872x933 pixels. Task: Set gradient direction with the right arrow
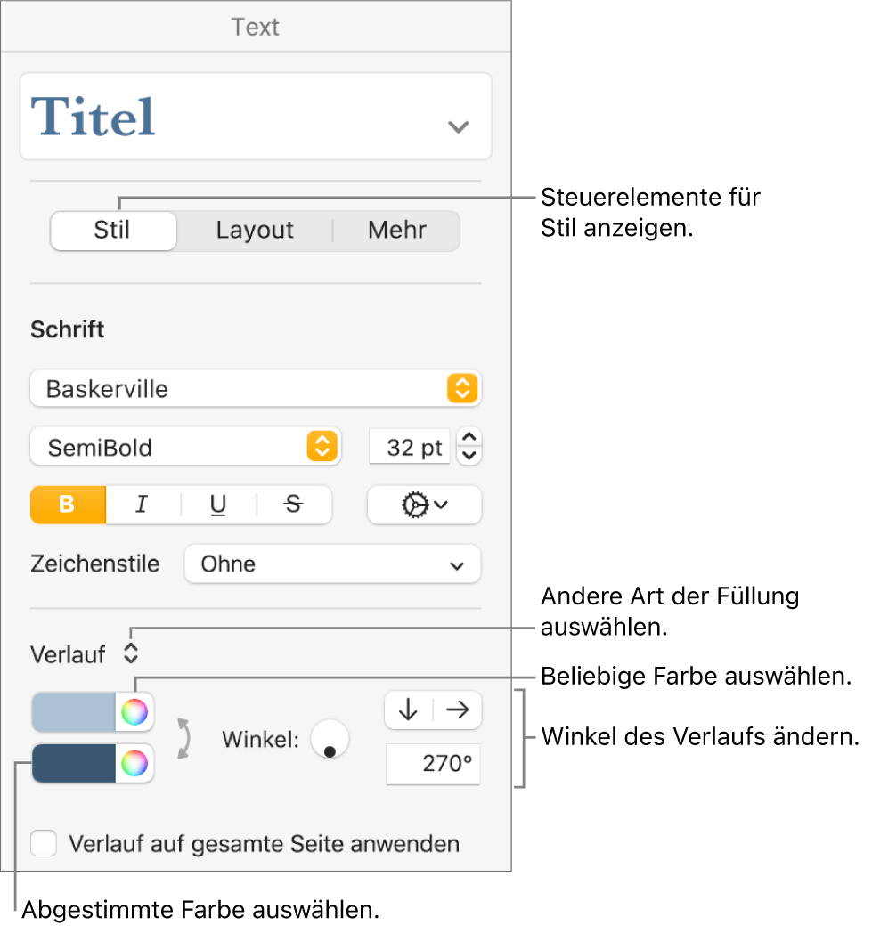(x=457, y=710)
